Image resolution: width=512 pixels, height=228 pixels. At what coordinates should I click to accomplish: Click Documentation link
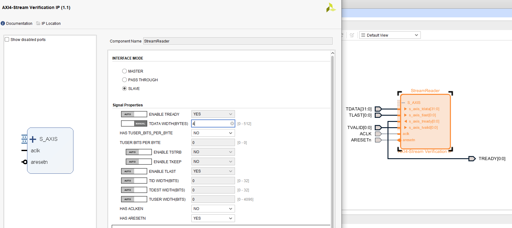19,23
